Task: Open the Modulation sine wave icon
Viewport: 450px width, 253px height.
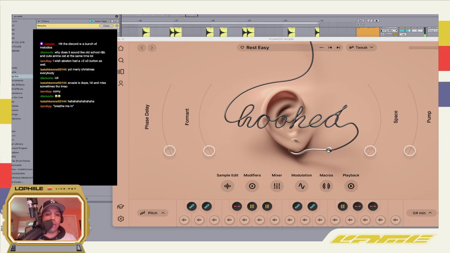Action: click(x=302, y=186)
